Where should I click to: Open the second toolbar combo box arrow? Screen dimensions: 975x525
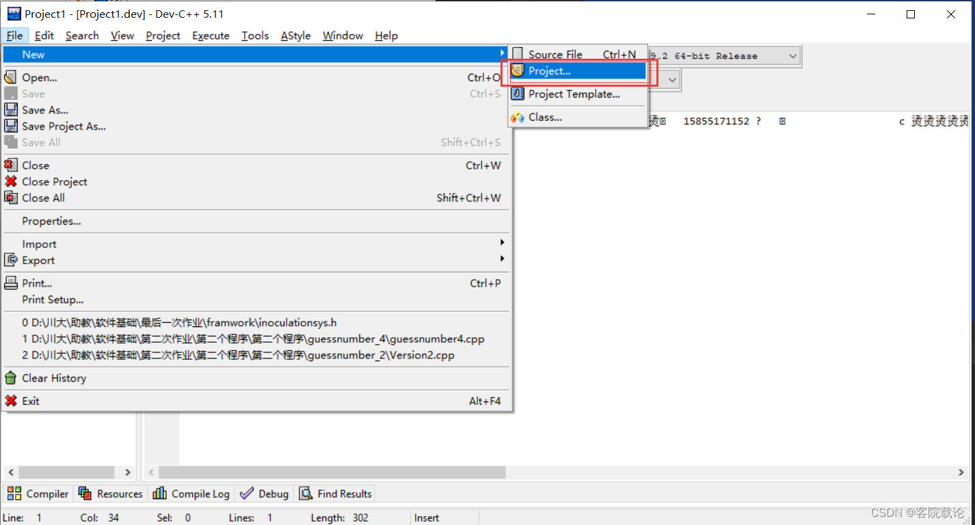click(x=671, y=80)
